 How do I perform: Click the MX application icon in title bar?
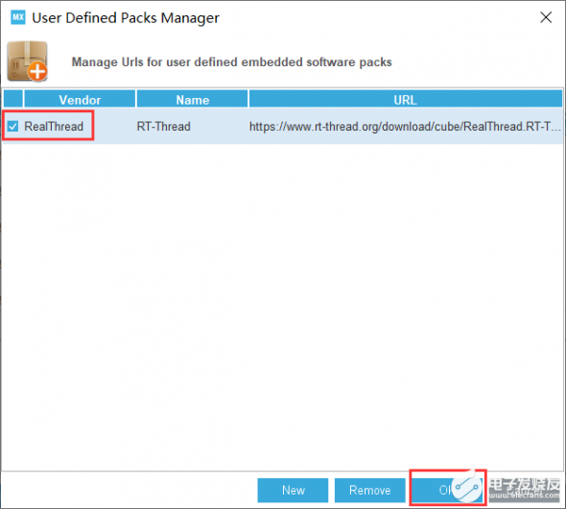click(x=18, y=17)
